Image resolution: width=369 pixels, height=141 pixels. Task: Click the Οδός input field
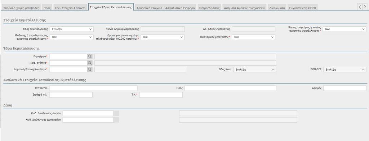pos(230,88)
